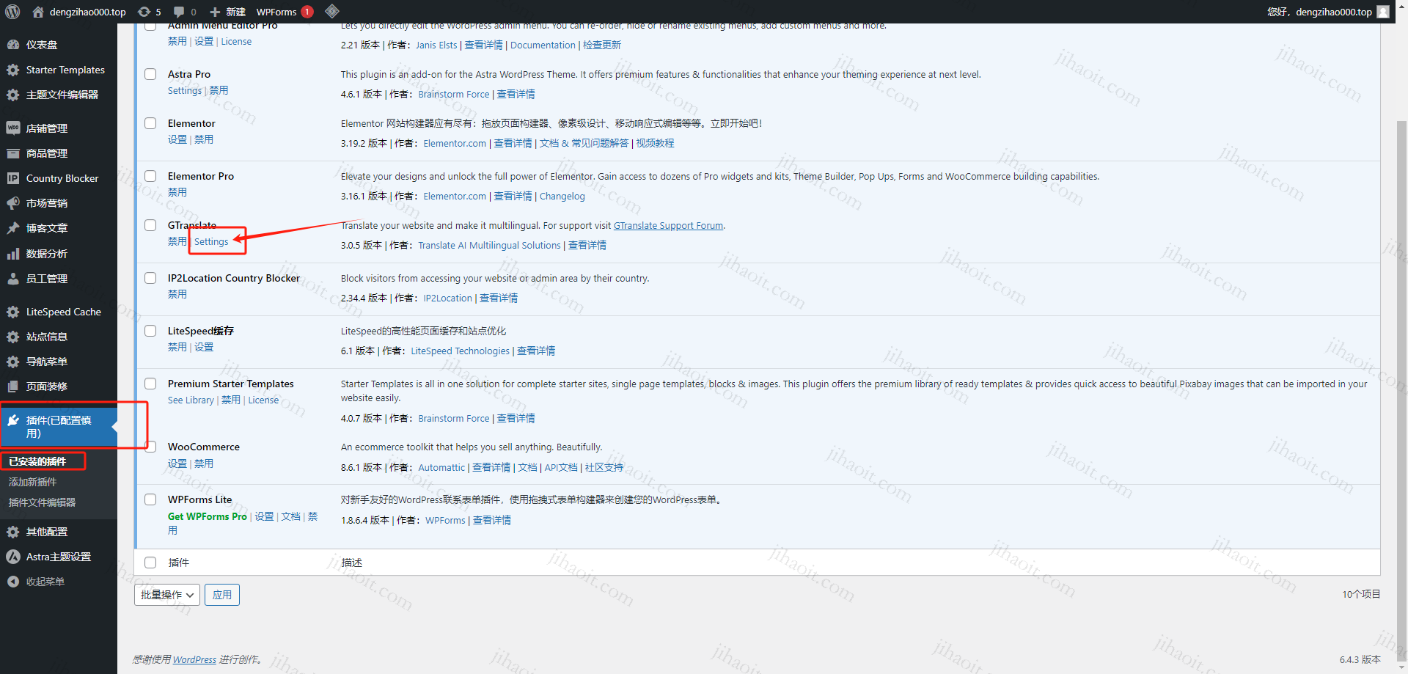Click the 站点信息 gear icon
This screenshot has width=1408, height=674.
click(13, 337)
